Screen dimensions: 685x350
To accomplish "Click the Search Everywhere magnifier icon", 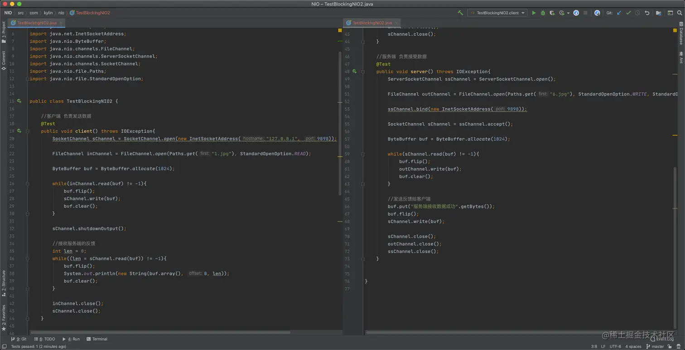I will [x=679, y=13].
